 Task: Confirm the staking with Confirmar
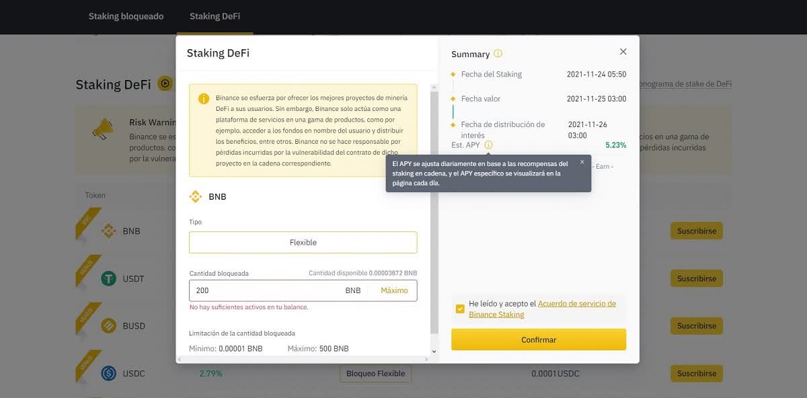(539, 340)
